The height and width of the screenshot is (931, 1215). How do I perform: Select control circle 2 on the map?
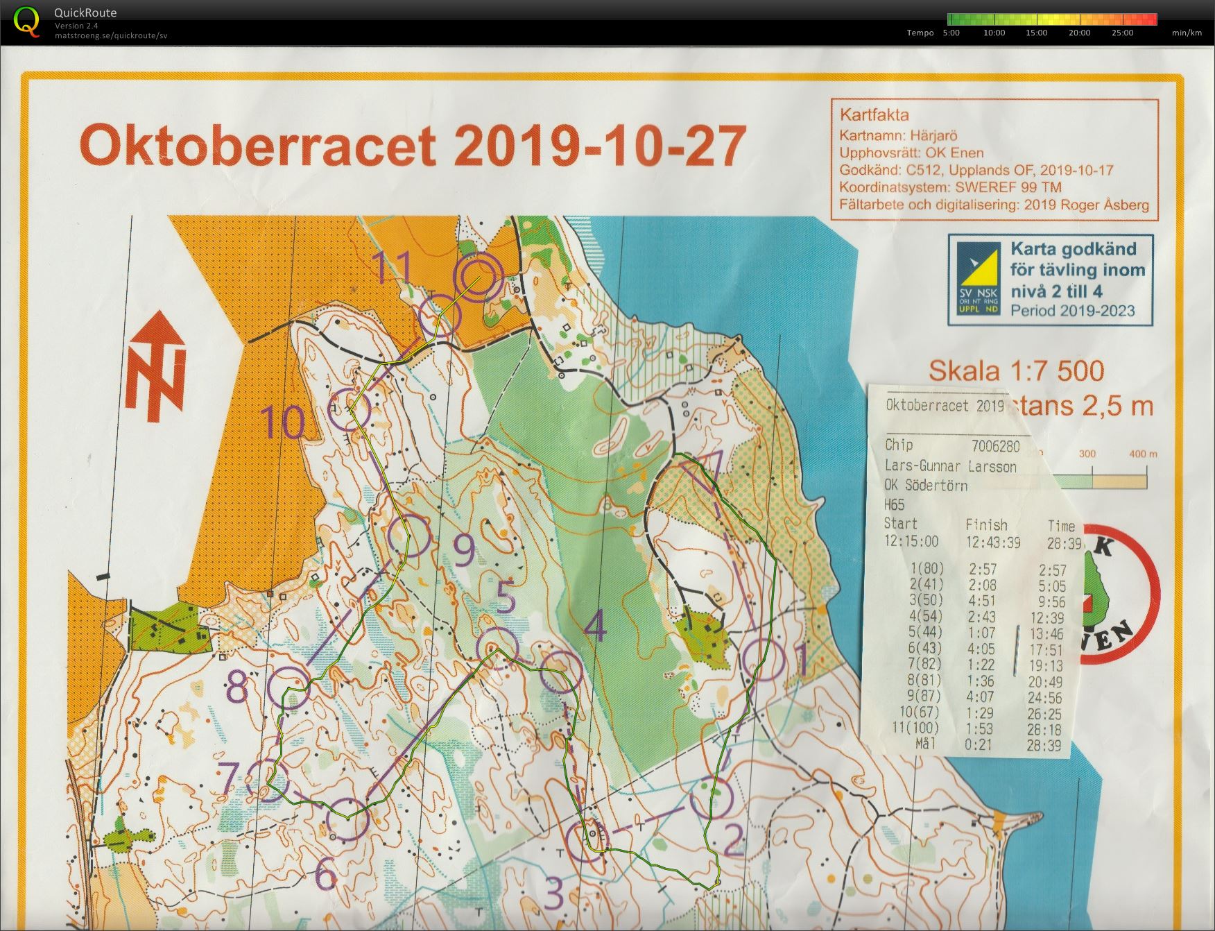coord(712,797)
